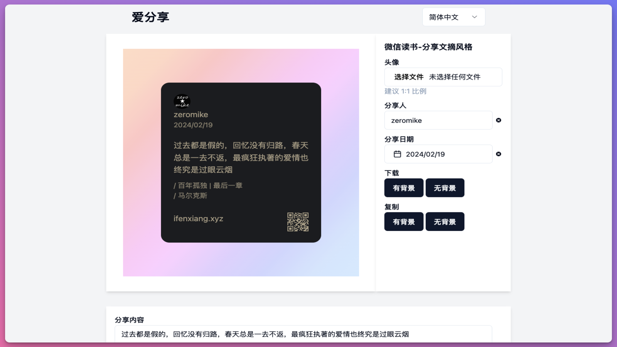The height and width of the screenshot is (347, 617).
Task: Click the calendar icon in the date field
Action: click(x=398, y=154)
